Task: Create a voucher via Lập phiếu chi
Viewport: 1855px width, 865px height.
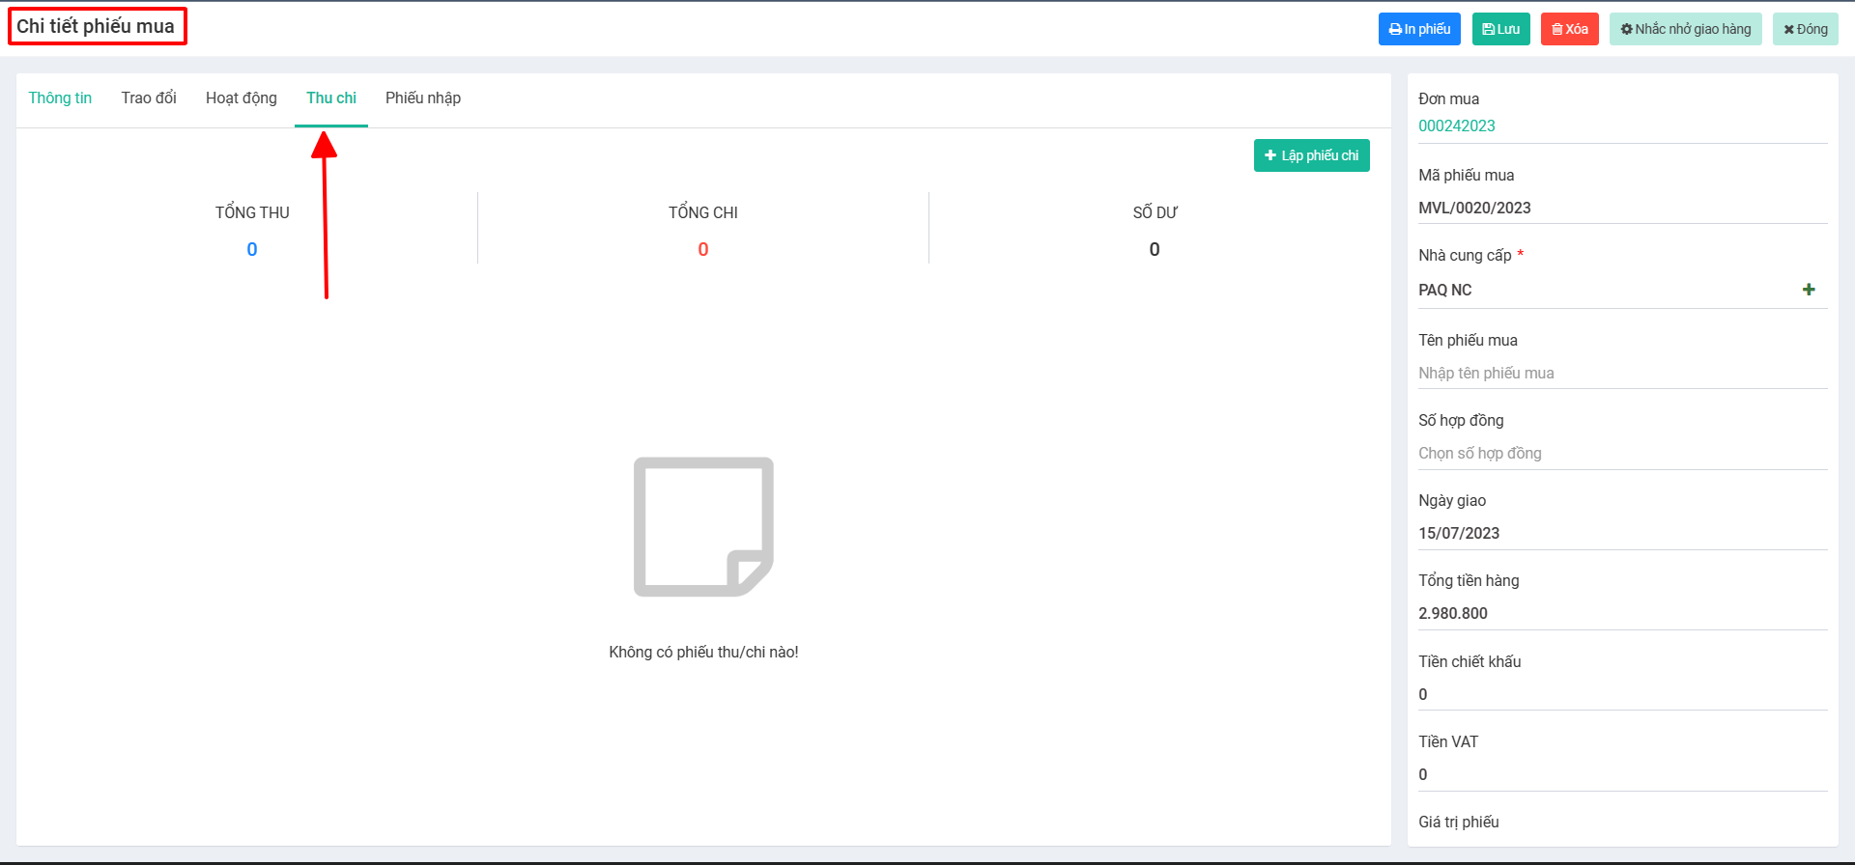Action: point(1312,155)
